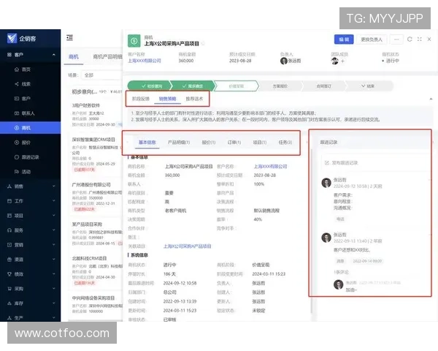Switch to 销售策略 tab

click(x=167, y=99)
